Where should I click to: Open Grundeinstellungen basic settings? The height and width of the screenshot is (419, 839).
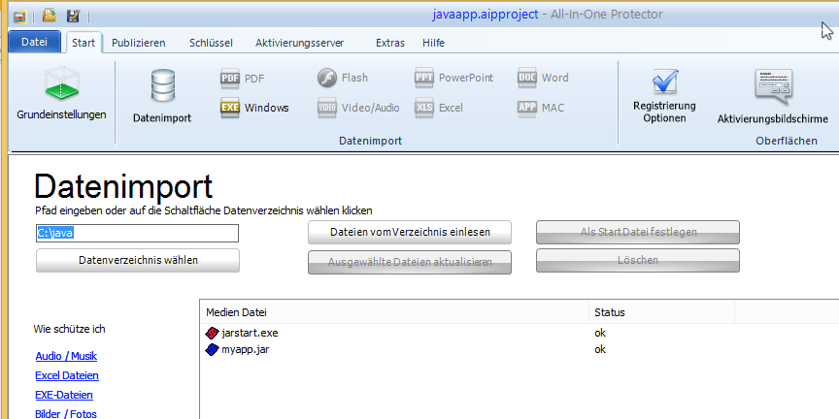tap(61, 95)
